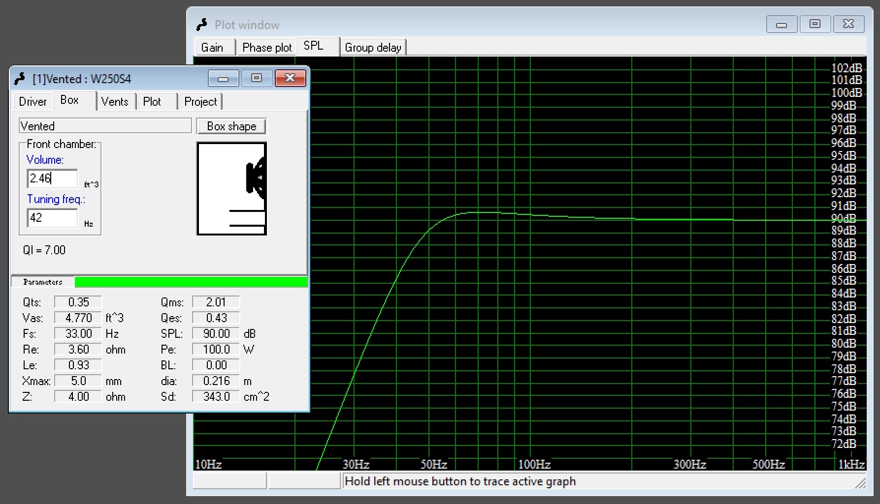Click the status bar trace hint text
The width and height of the screenshot is (880, 504).
pyautogui.click(x=460, y=481)
